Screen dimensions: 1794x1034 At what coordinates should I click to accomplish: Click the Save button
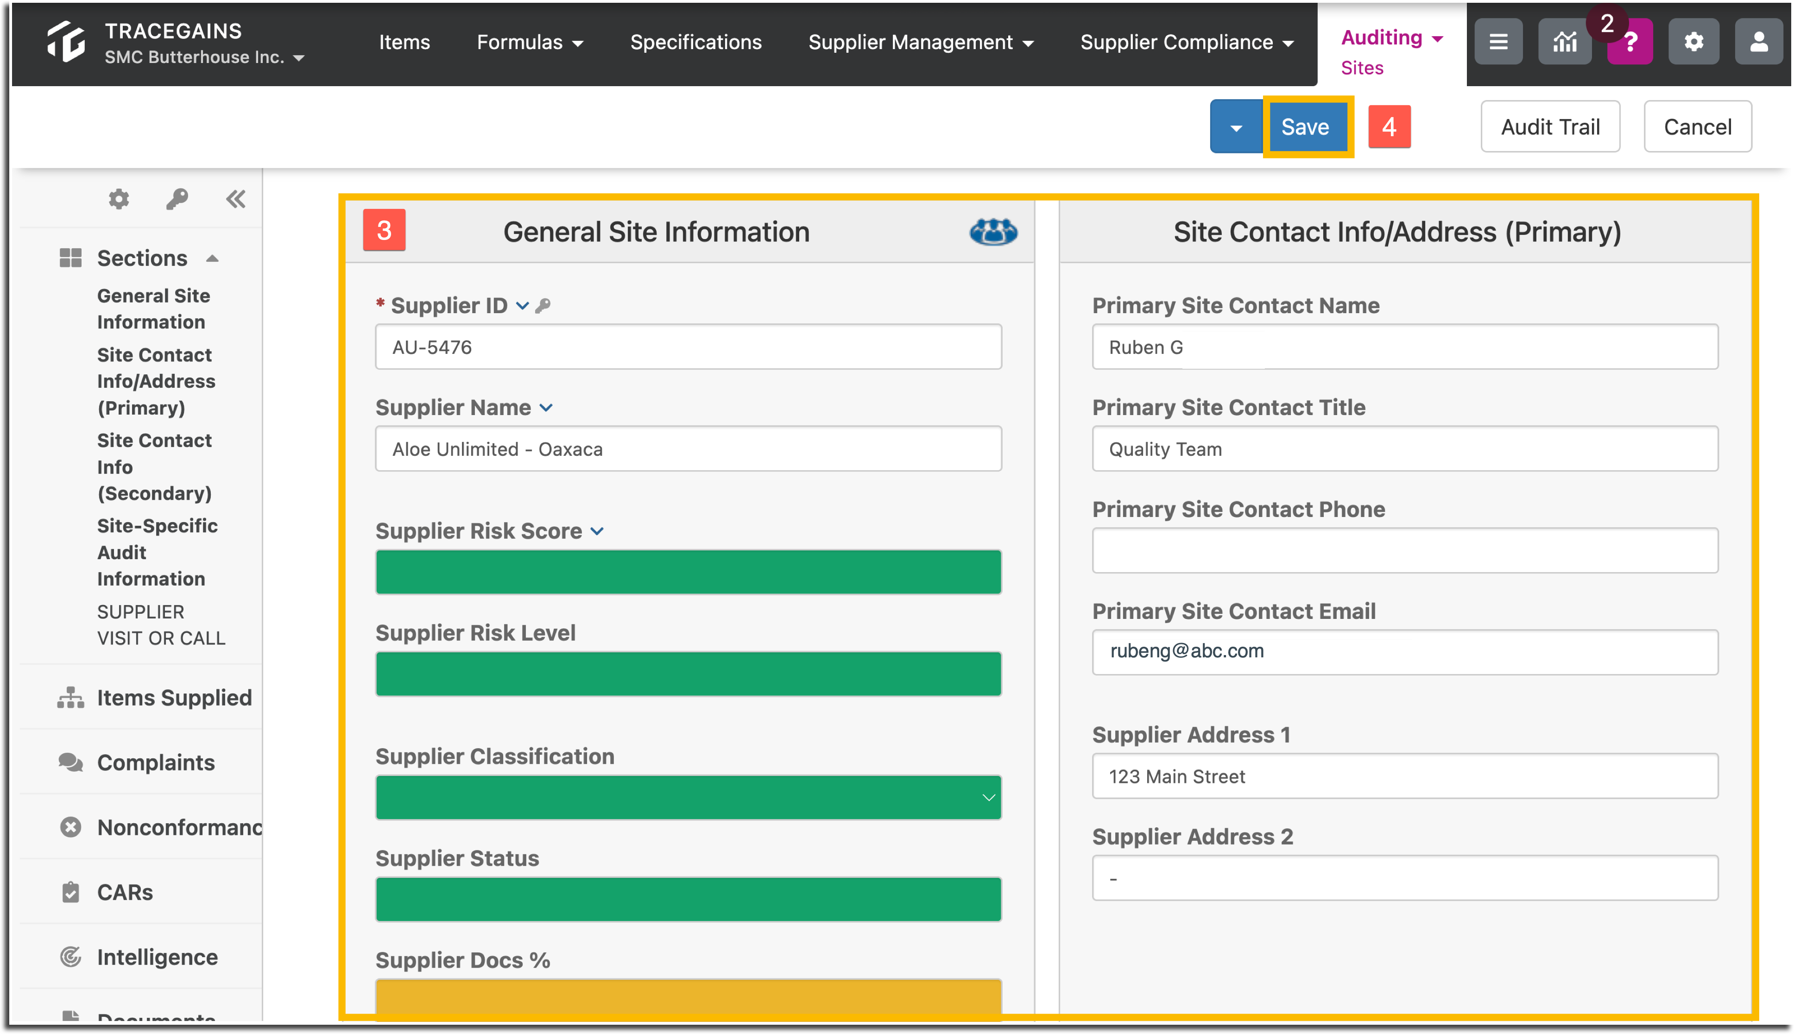coord(1305,127)
